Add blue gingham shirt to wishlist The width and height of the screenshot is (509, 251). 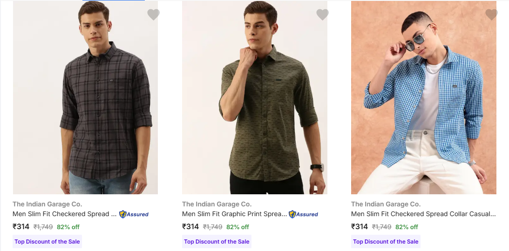[491, 14]
